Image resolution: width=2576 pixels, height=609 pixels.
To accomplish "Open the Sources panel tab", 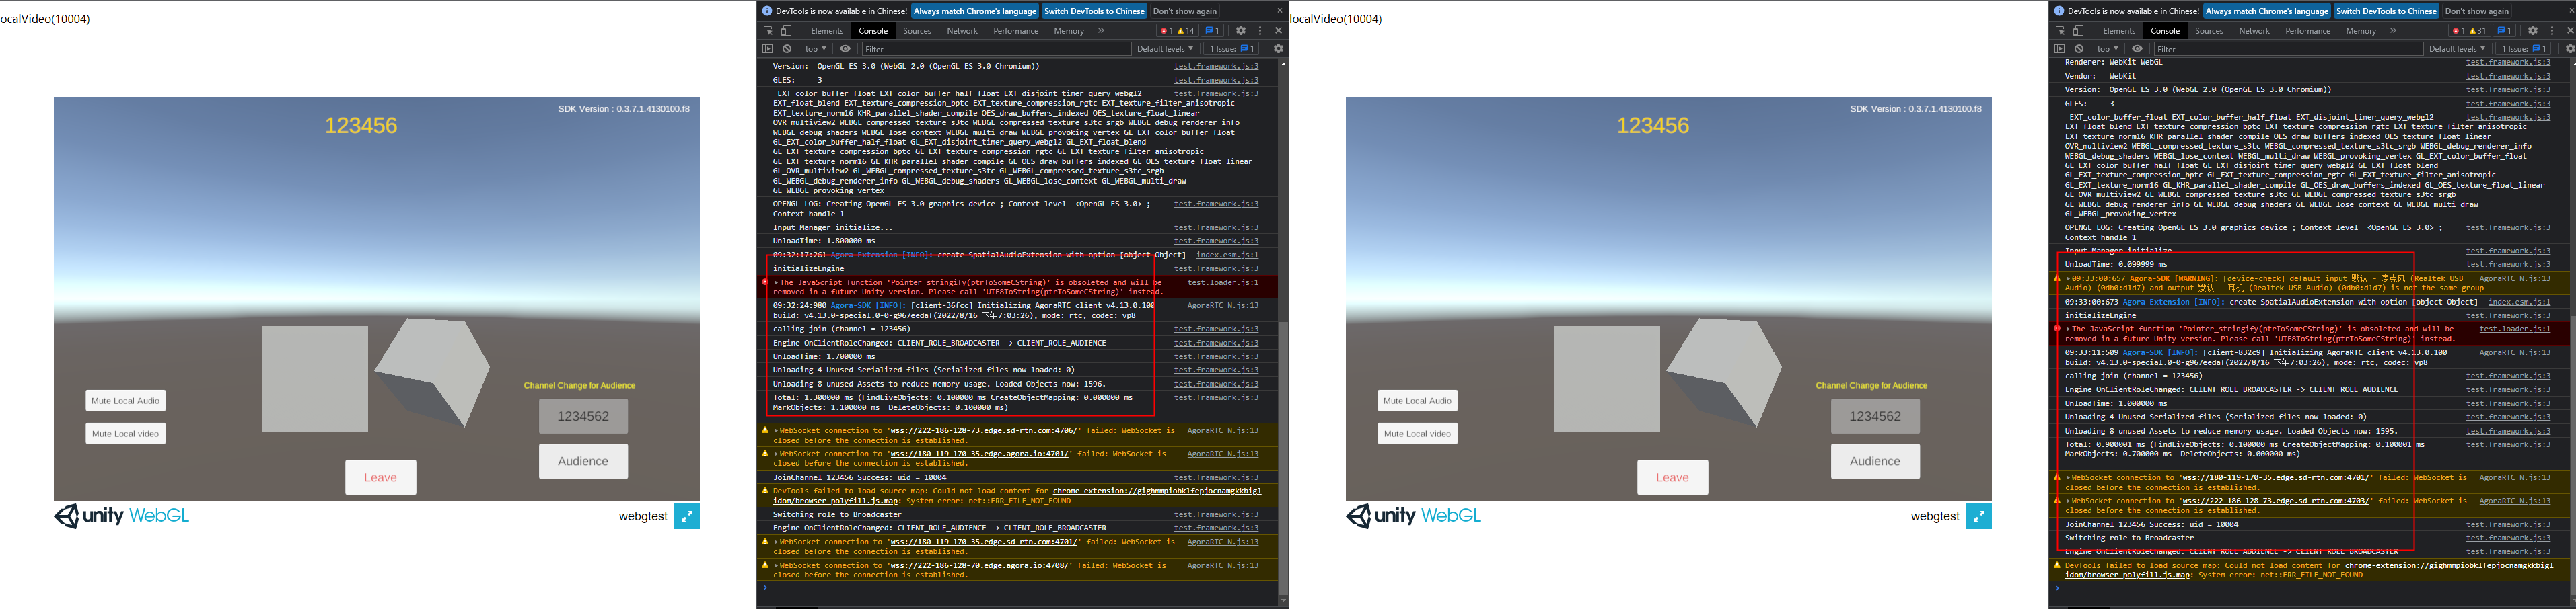I will (918, 31).
